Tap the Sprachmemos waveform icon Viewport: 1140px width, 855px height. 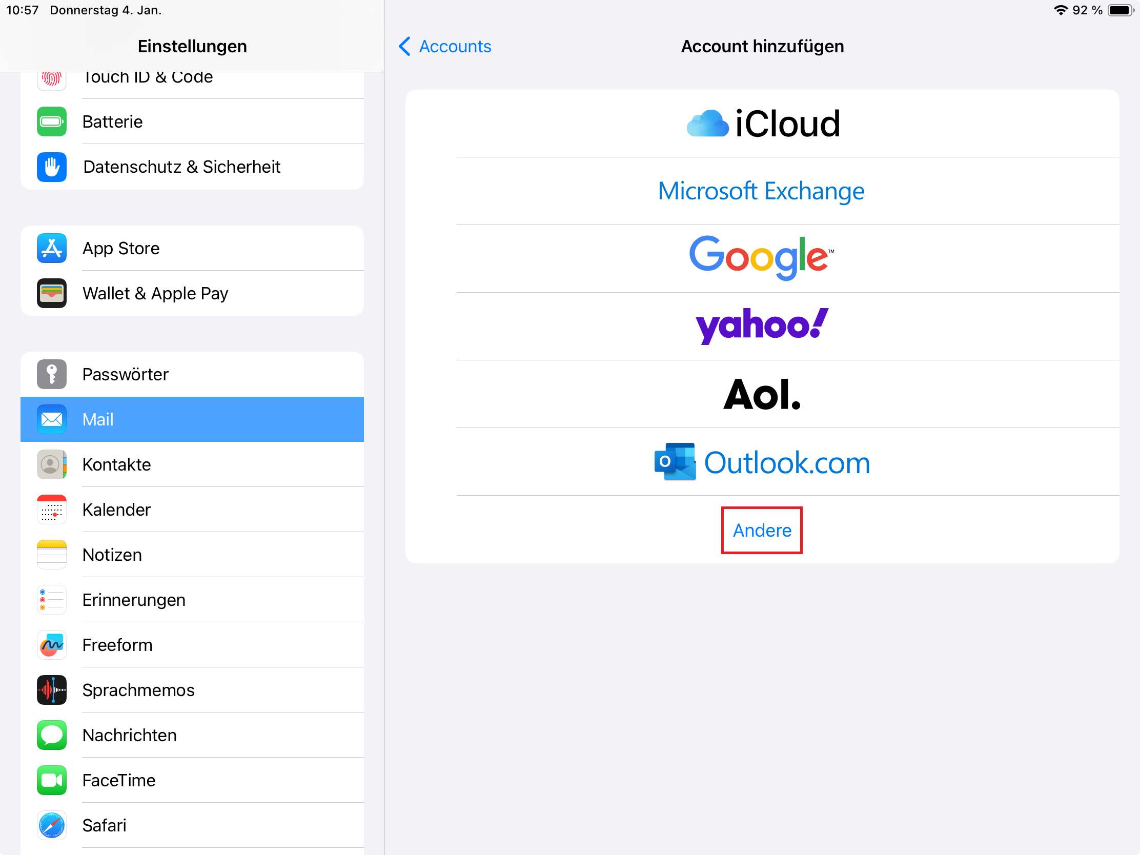click(52, 689)
